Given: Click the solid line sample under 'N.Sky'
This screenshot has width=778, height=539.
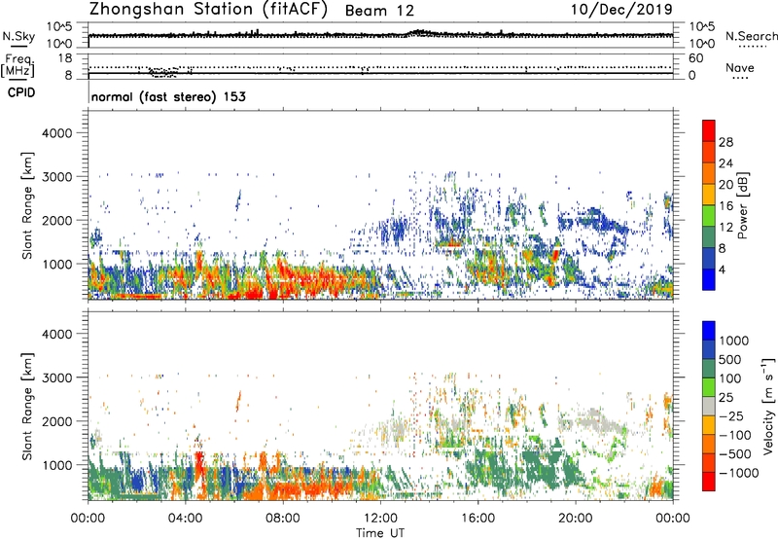Looking at the screenshot, I should [18, 46].
